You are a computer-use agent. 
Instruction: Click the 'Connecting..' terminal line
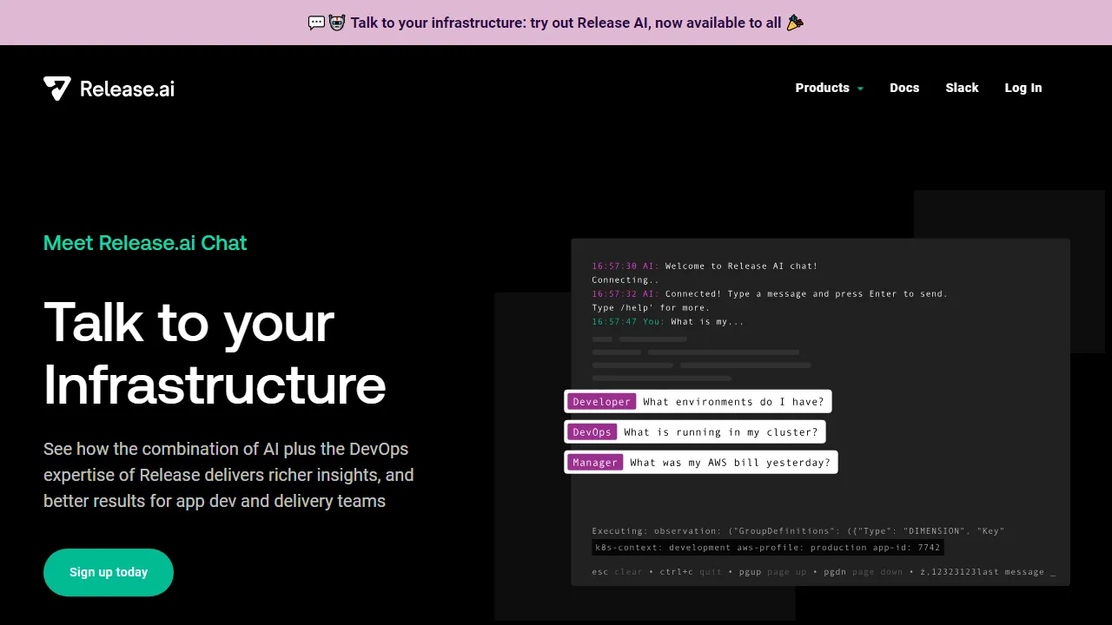625,280
